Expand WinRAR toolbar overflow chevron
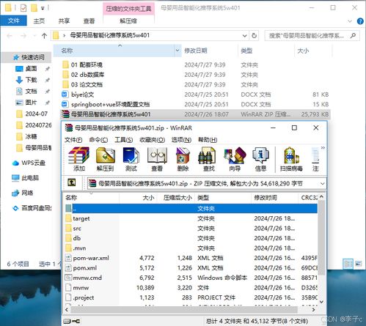 coord(323,148)
